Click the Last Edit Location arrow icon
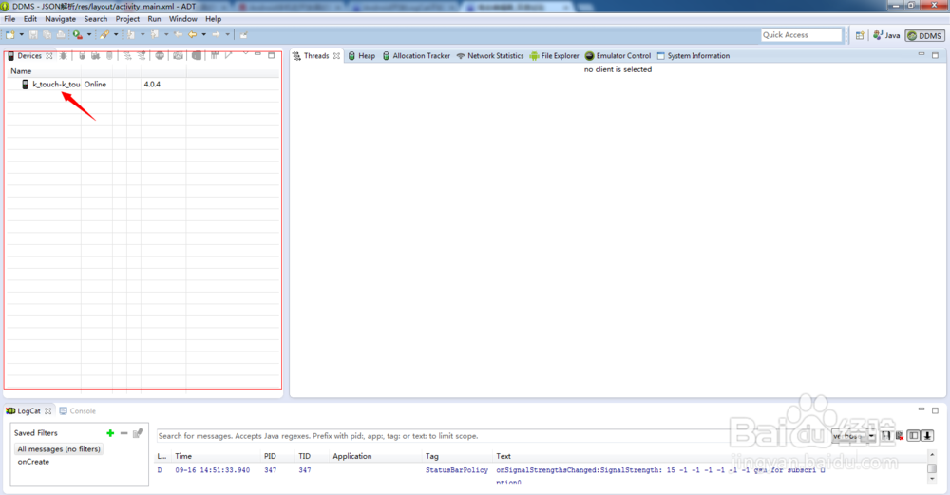950x495 pixels. point(179,34)
